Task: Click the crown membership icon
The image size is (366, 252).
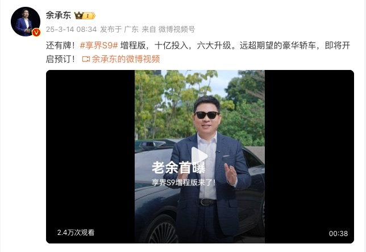Action: [78, 15]
